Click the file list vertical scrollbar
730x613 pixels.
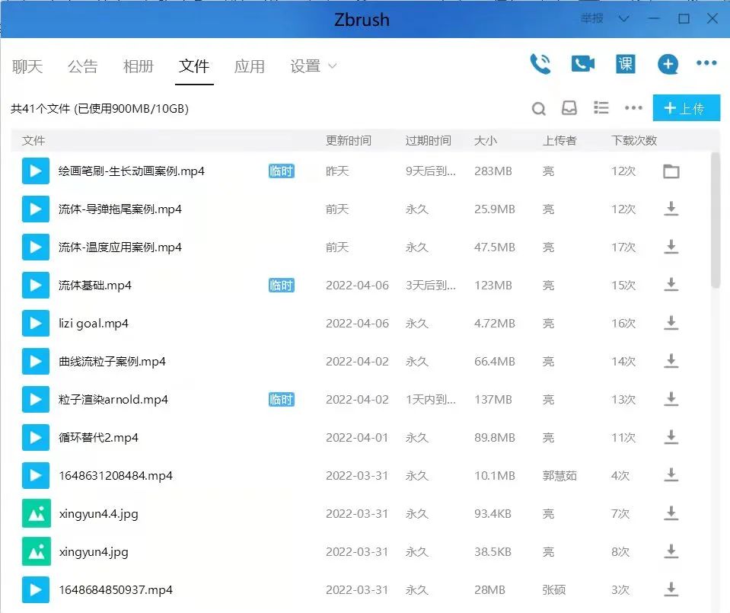(716, 221)
